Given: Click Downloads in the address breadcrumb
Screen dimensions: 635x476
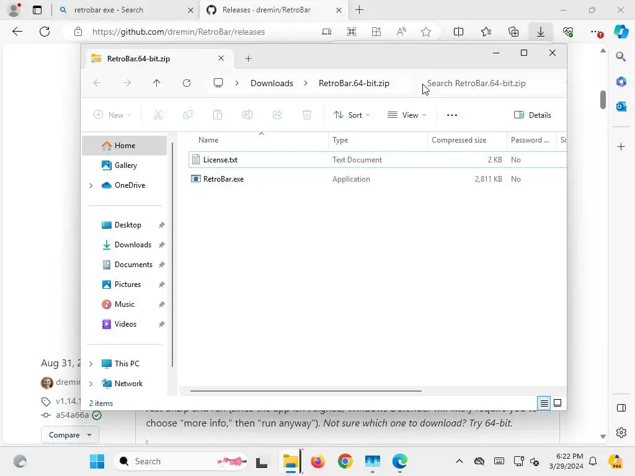Looking at the screenshot, I should [272, 83].
